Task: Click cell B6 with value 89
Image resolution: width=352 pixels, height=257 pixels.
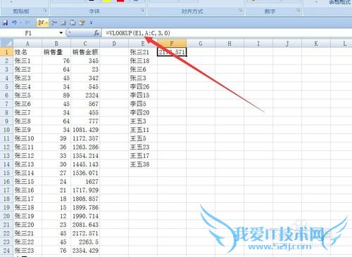Action: [56, 95]
